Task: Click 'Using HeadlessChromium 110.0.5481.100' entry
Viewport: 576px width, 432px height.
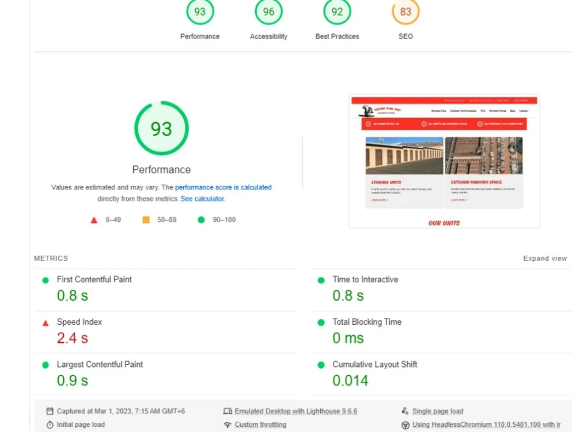Action: pyautogui.click(x=486, y=425)
